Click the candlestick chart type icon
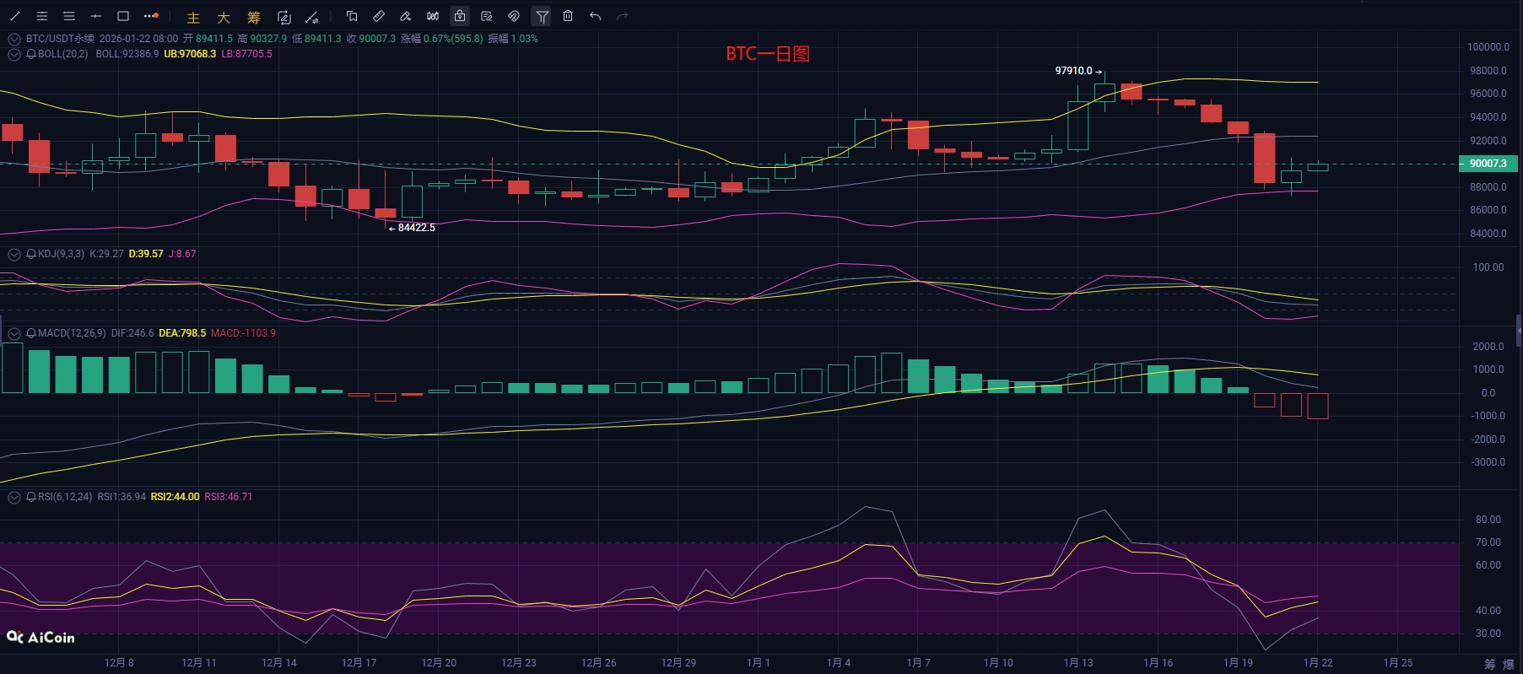 [433, 16]
